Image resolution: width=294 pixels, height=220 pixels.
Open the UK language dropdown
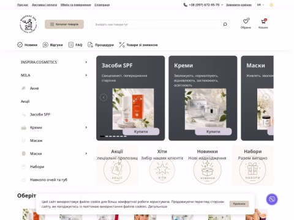pyautogui.click(x=260, y=5)
